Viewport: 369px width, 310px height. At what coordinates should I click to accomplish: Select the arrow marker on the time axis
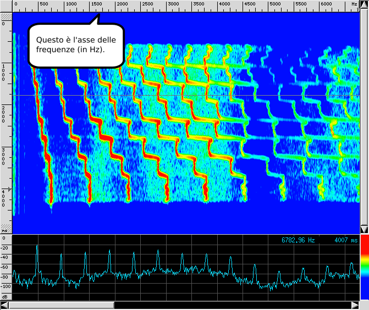[8, 189]
